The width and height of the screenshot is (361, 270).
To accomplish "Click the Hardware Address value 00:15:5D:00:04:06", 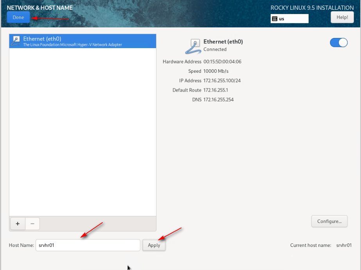I will tap(222, 62).
